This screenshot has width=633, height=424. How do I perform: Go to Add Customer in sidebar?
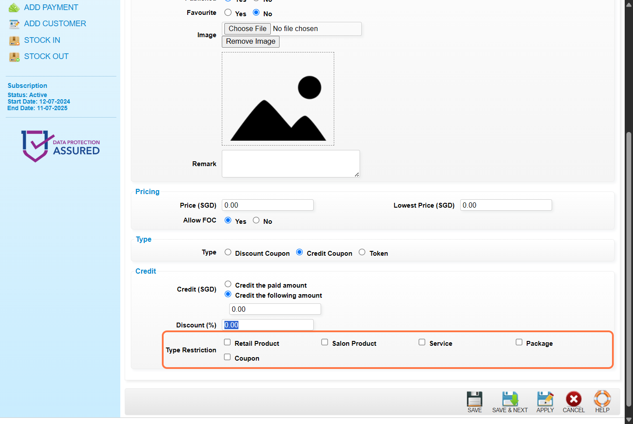click(x=55, y=24)
